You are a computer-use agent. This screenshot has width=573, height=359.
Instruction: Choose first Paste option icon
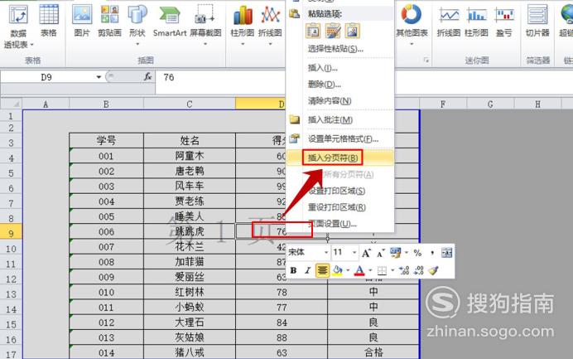coord(313,32)
